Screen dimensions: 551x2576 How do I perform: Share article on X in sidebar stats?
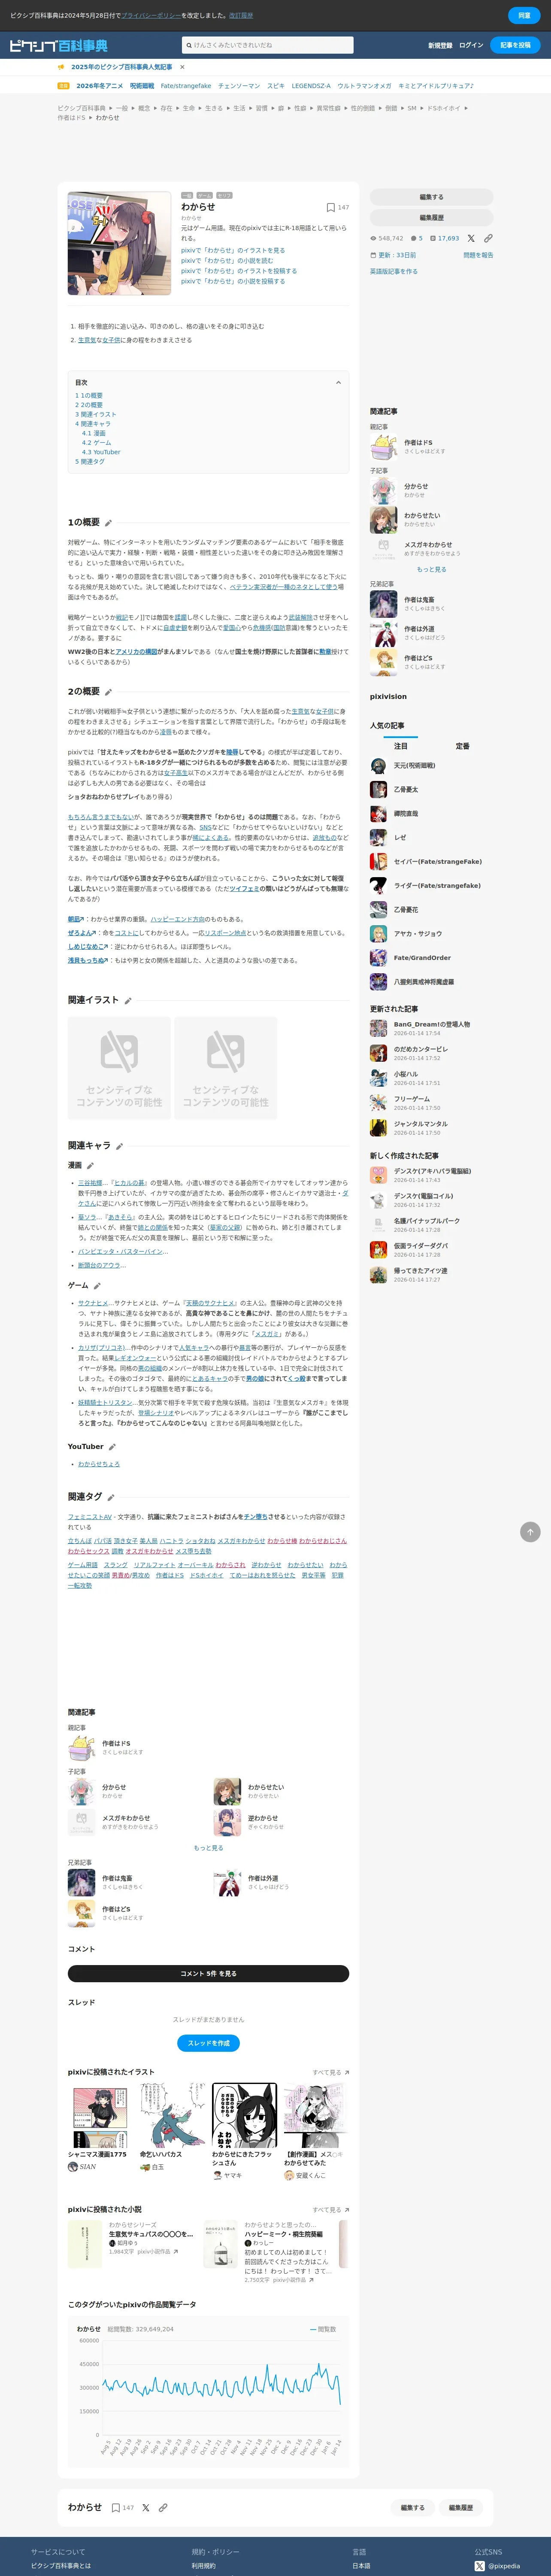pos(471,238)
